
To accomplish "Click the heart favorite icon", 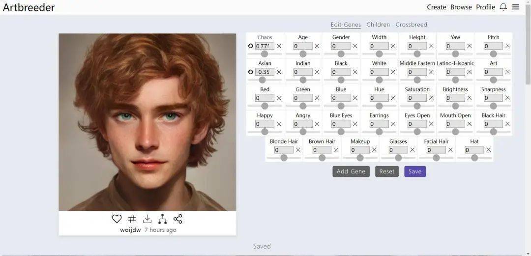I will pyautogui.click(x=117, y=219).
